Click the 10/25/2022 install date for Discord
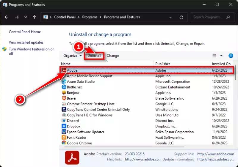The width and height of the screenshot is (238, 167). coord(220,121)
